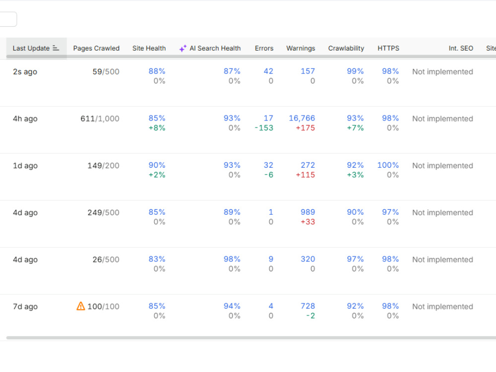The width and height of the screenshot is (496, 372).
Task: Sort by Last Update column header
Action: click(36, 48)
